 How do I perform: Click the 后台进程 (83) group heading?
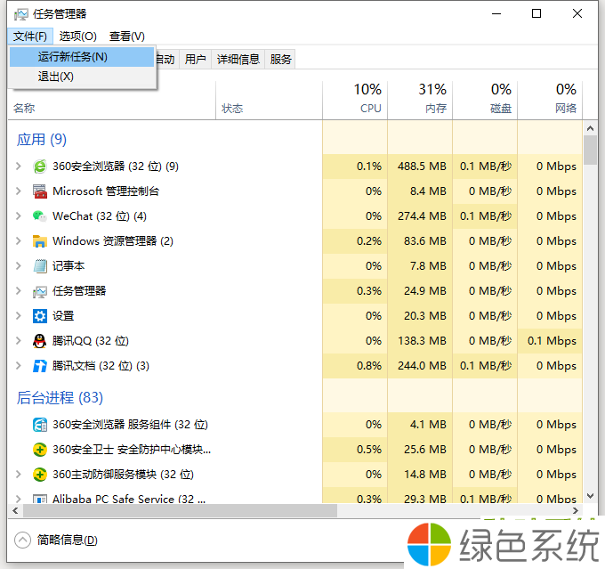click(x=60, y=397)
